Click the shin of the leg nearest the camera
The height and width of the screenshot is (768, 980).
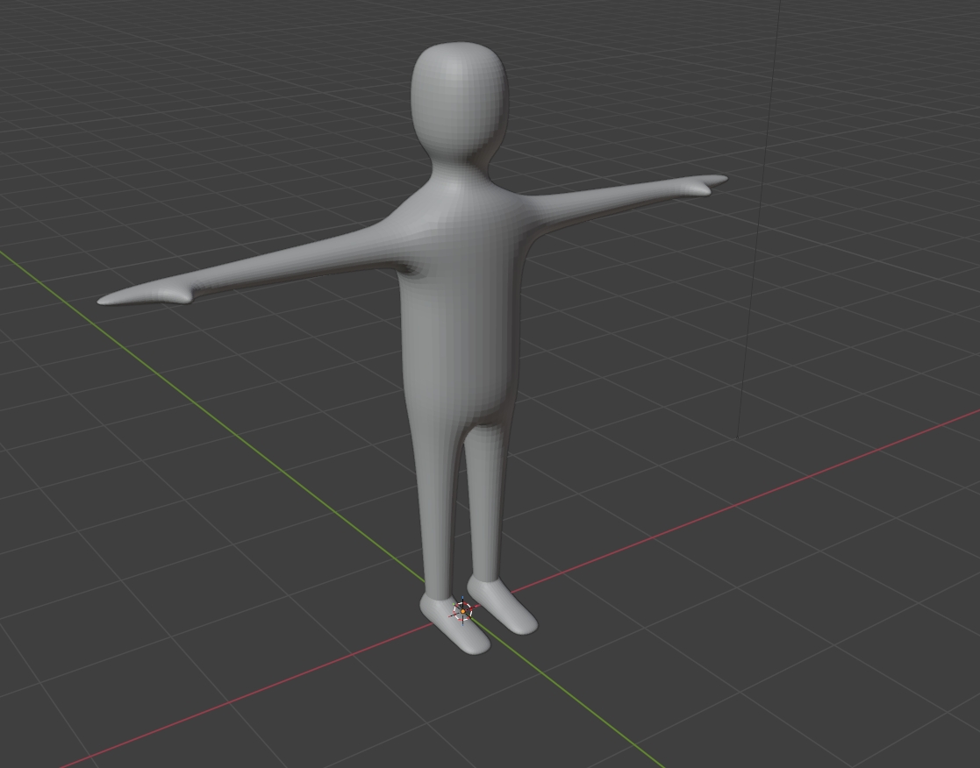(x=437, y=526)
